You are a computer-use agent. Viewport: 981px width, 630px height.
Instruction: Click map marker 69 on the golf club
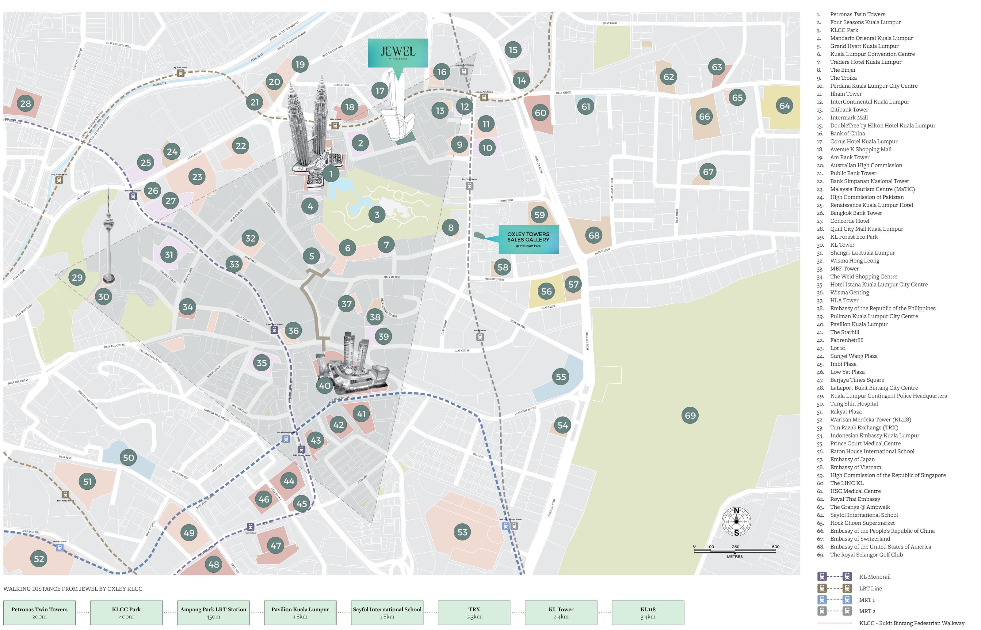(x=690, y=416)
